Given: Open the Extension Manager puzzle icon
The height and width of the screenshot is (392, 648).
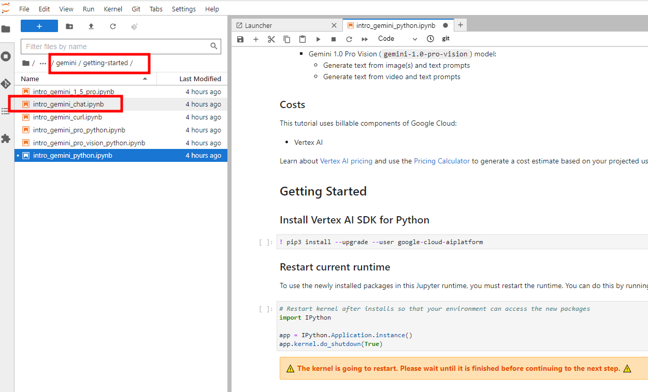Looking at the screenshot, I should pyautogui.click(x=6, y=139).
